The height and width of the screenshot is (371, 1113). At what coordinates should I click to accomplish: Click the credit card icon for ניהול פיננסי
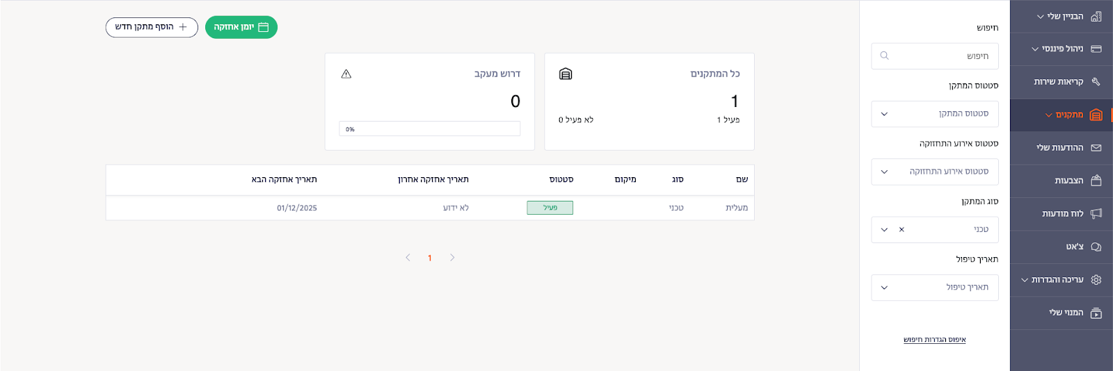pos(1096,49)
